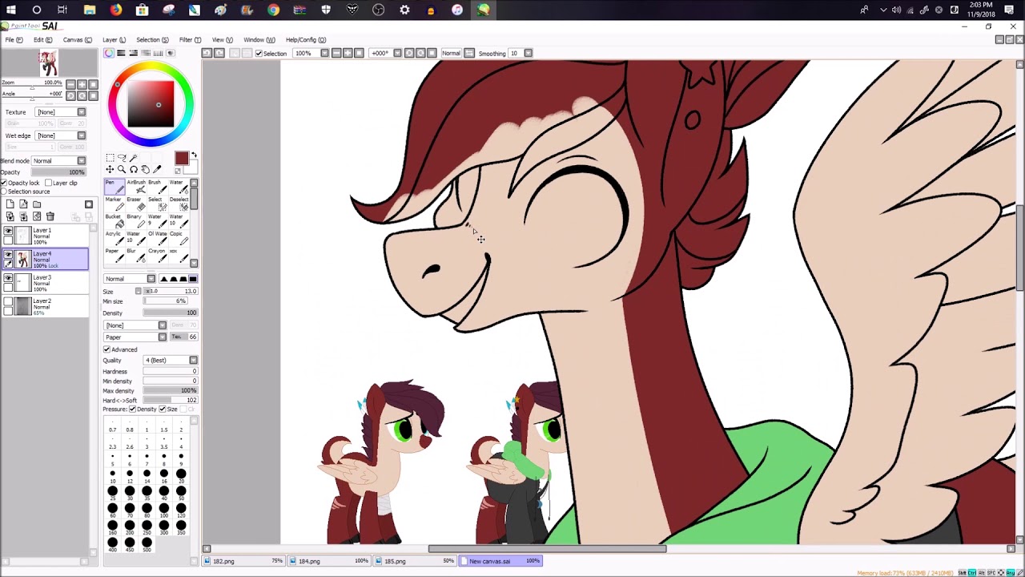Open the layer Blend mode dropdown

click(x=58, y=160)
